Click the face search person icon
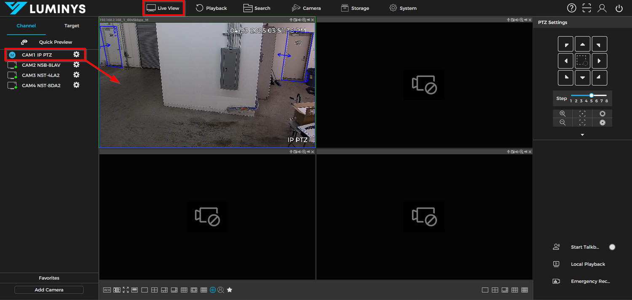 click(x=221, y=289)
